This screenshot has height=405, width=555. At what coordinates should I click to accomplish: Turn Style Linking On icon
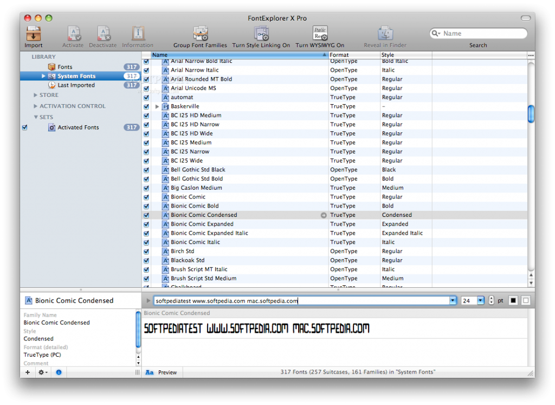261,34
